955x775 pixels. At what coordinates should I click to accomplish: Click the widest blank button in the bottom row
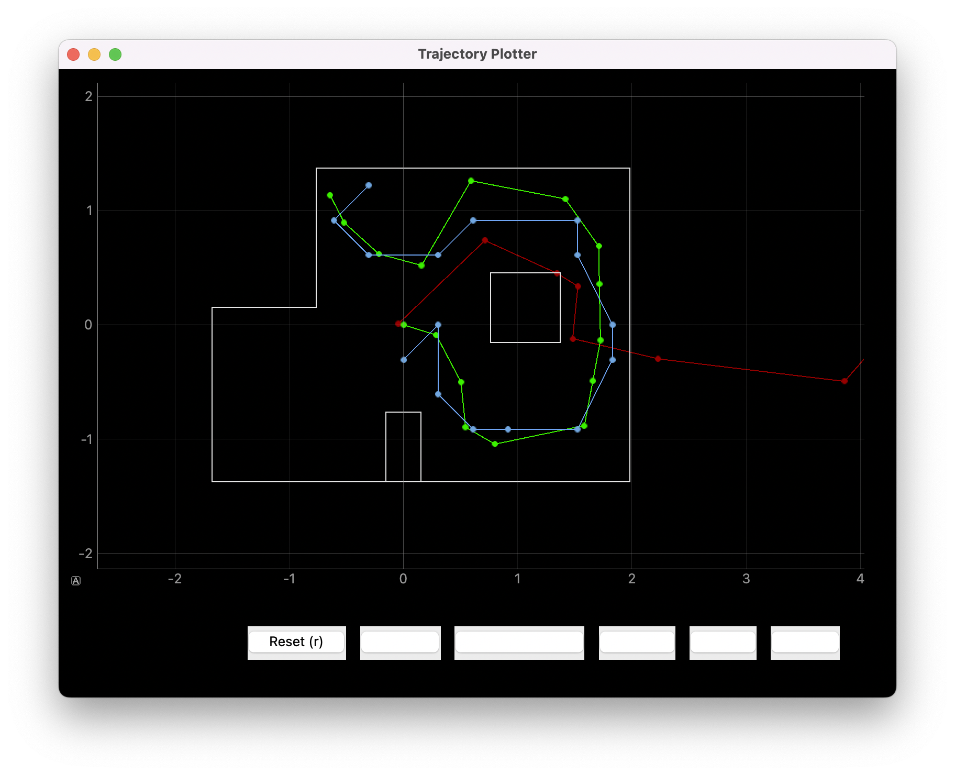click(x=519, y=642)
